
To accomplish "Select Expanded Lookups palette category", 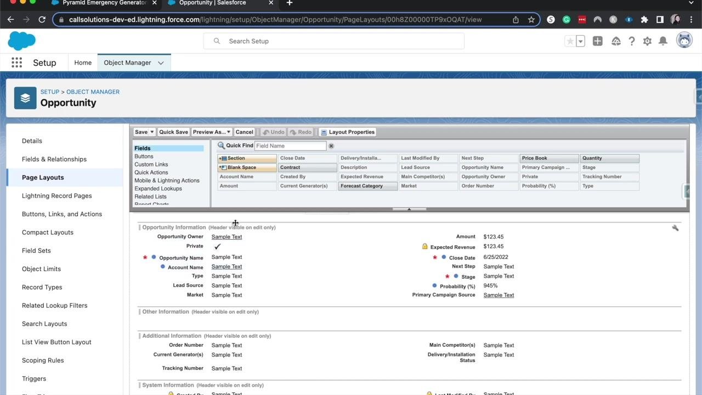I will pyautogui.click(x=158, y=189).
